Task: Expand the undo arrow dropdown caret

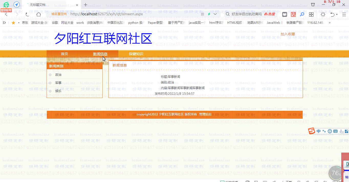Action: point(337,15)
